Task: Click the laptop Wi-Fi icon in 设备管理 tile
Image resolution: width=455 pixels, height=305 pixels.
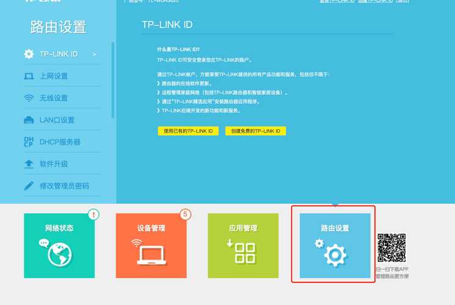Action: [x=150, y=252]
